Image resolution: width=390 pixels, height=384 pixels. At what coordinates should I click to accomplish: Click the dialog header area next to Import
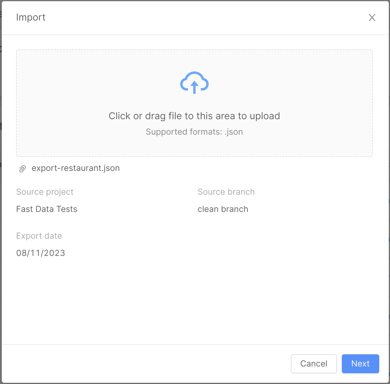pos(179,17)
